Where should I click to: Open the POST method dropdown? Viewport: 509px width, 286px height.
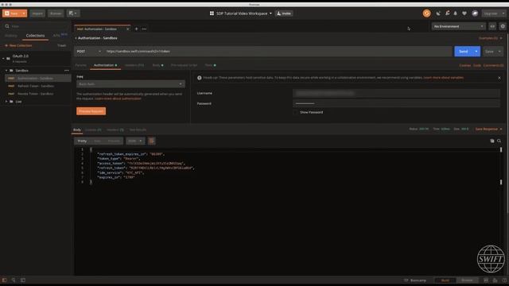click(89, 51)
